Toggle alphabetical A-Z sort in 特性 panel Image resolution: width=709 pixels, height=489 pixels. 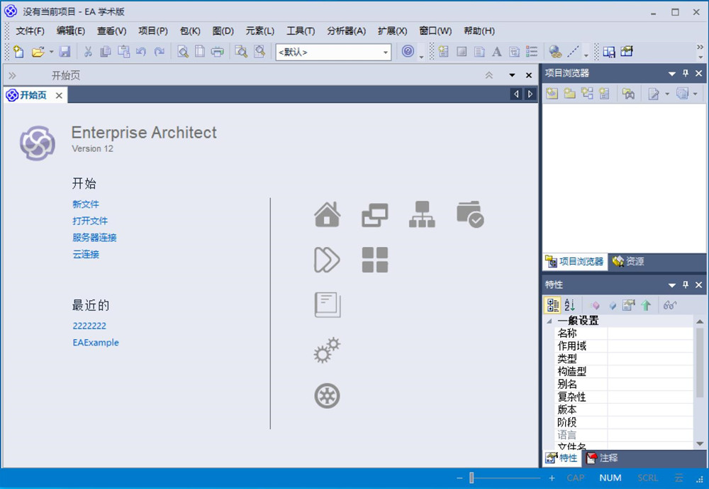pos(570,305)
